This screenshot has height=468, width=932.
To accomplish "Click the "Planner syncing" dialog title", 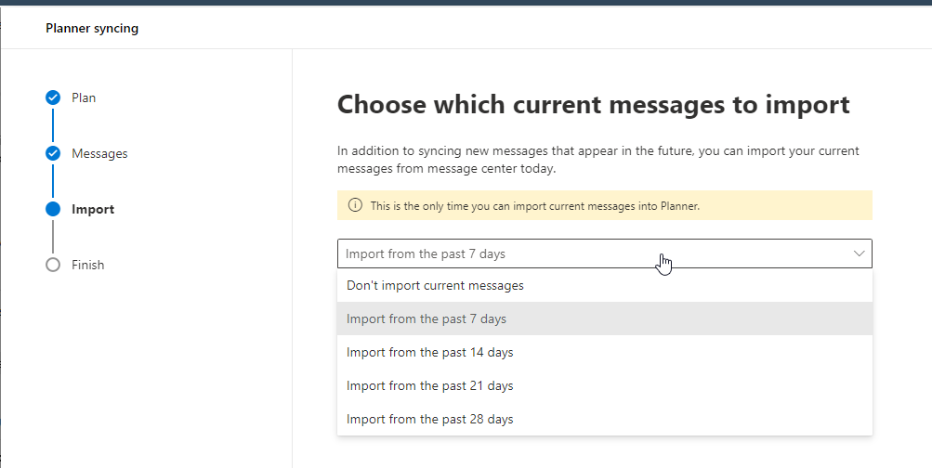I will 92,28.
